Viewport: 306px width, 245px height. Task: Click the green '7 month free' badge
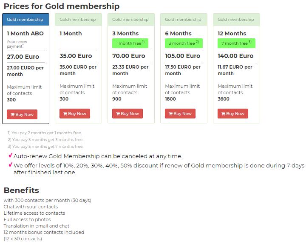(x=237, y=43)
